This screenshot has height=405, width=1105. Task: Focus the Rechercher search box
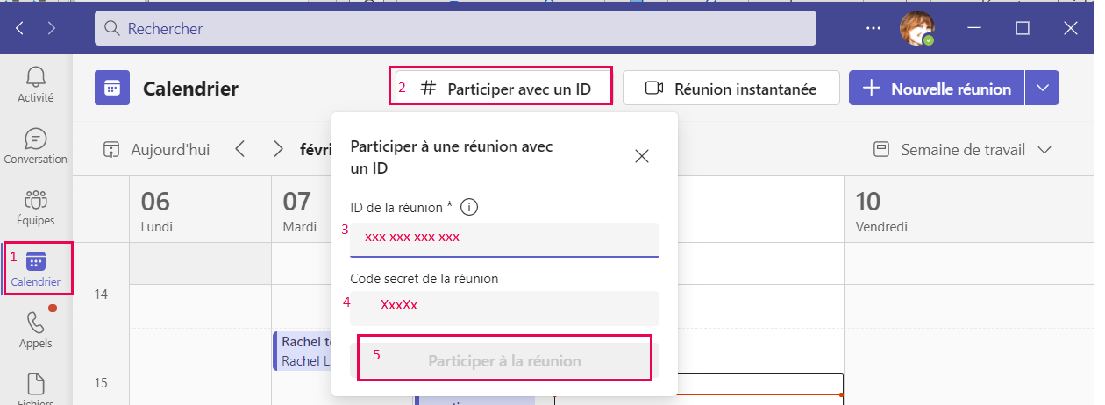click(x=455, y=28)
